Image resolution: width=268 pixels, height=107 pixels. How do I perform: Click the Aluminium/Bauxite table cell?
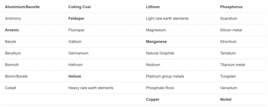[x=22, y=7]
